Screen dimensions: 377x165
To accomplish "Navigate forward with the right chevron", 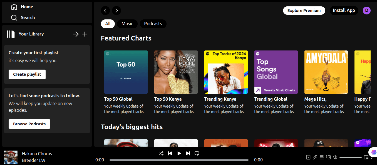I will click(x=116, y=11).
